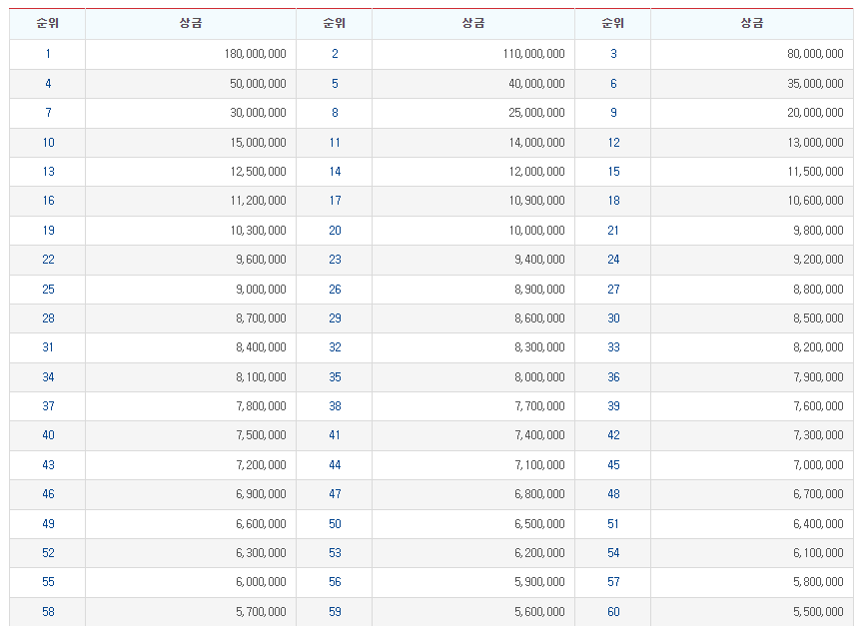
Task: Click the 10,600,000 prize value
Action: pyautogui.click(x=815, y=201)
